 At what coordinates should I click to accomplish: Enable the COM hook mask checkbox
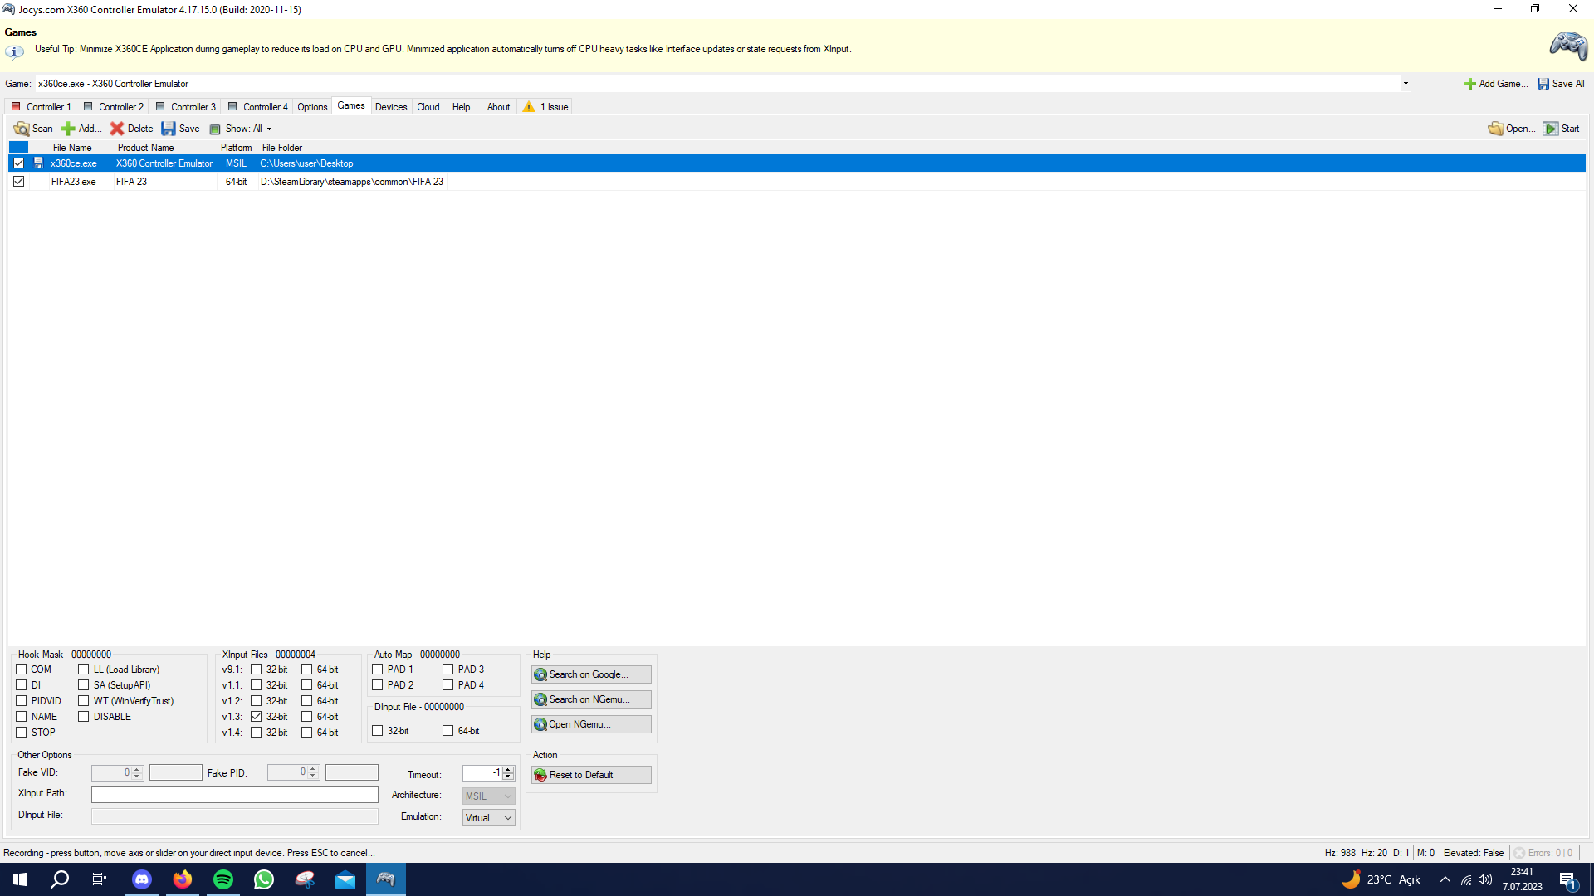point(22,670)
